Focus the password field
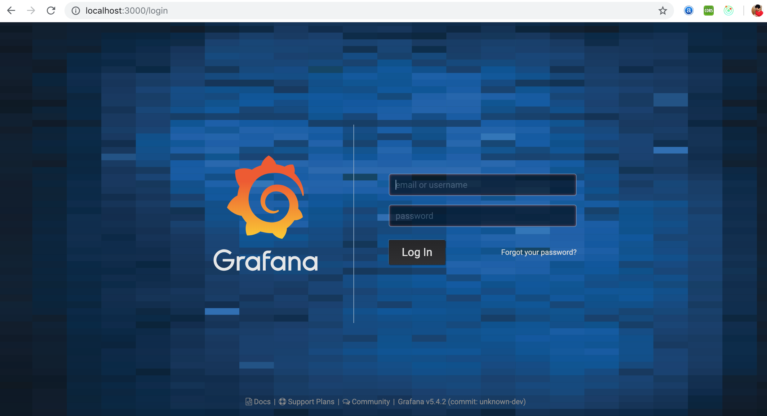The width and height of the screenshot is (767, 416). coord(482,216)
